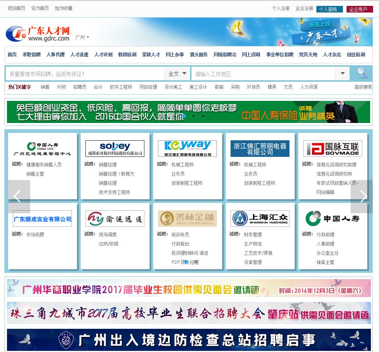The width and height of the screenshot is (379, 352).
Task: Open 网站编辑 job listing
Action: [x=325, y=192]
